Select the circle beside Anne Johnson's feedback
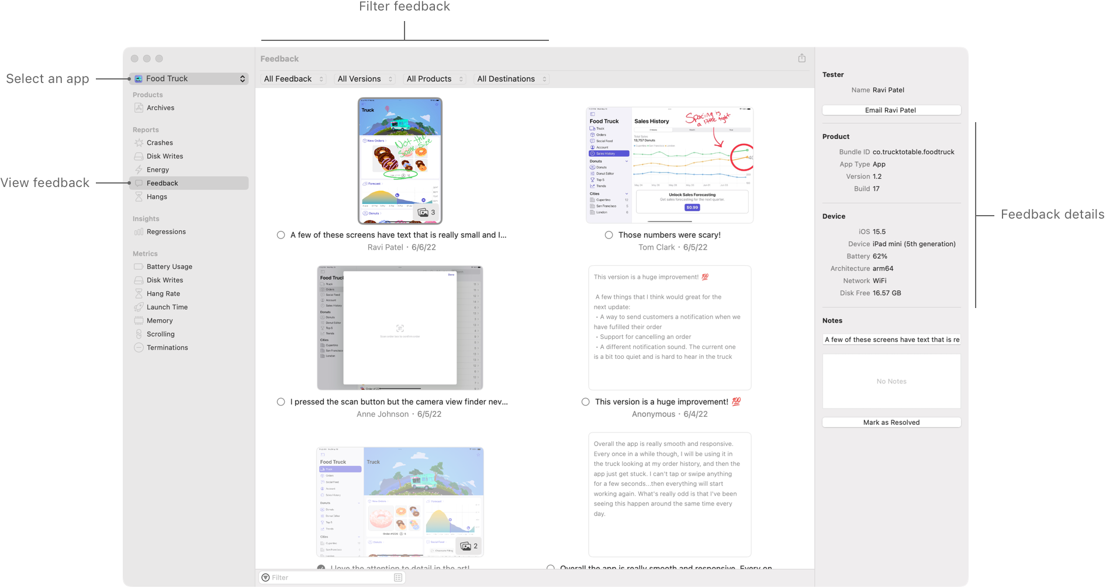Image resolution: width=1106 pixels, height=588 pixels. point(281,402)
